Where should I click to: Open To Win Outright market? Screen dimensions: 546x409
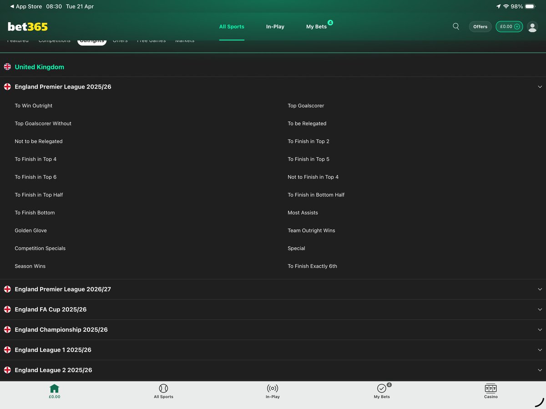[34, 106]
